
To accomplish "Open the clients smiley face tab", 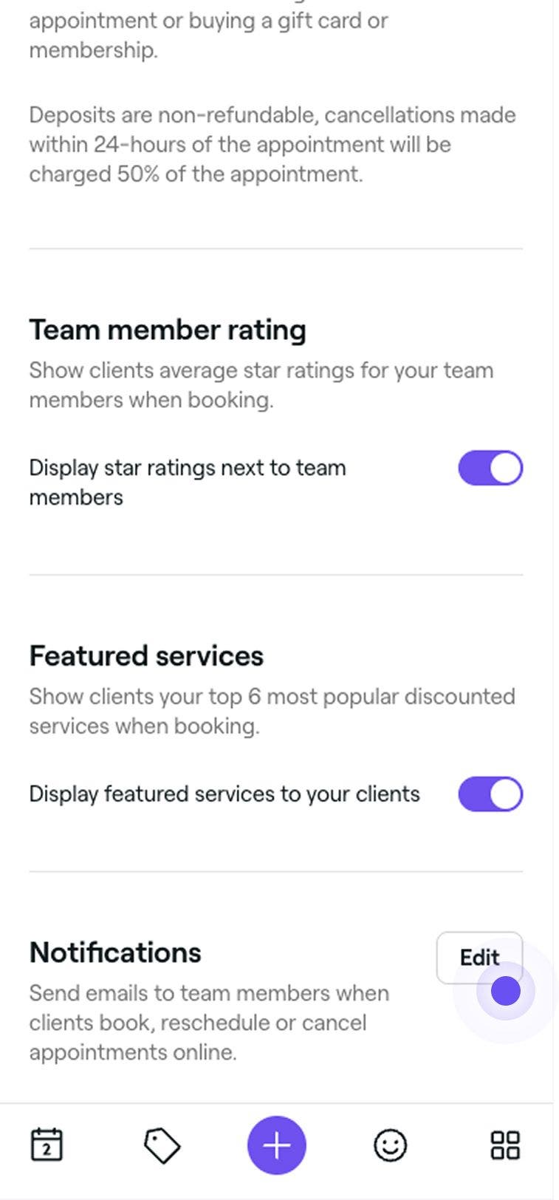I will coord(390,1145).
